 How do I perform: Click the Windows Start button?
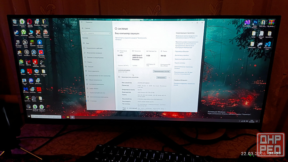[x=29, y=117]
